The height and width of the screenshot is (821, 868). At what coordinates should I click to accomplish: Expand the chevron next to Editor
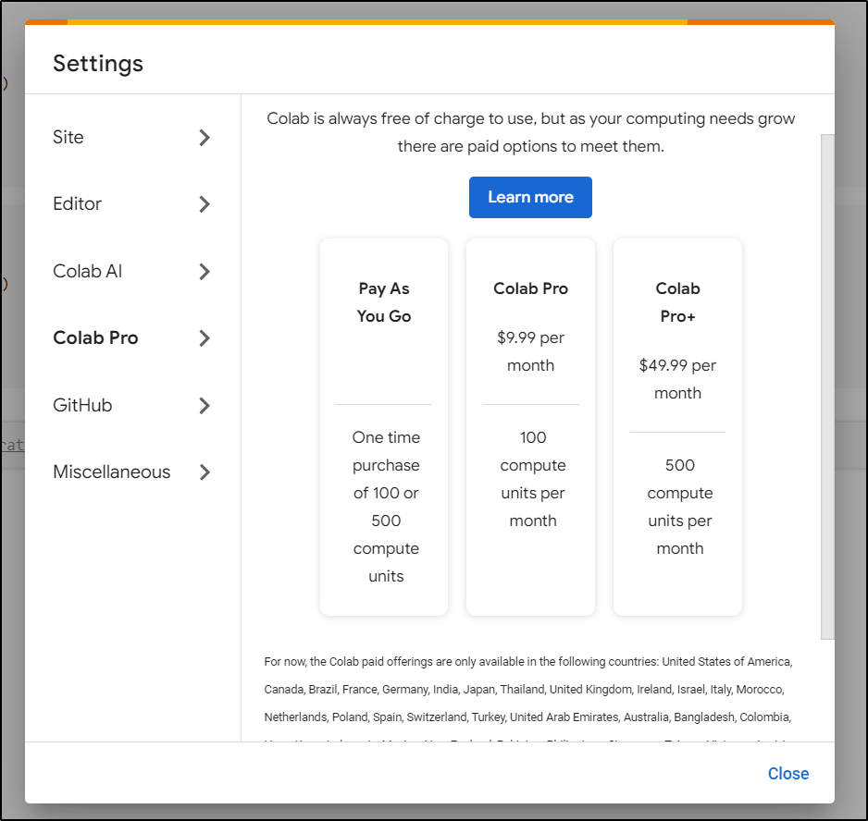205,204
